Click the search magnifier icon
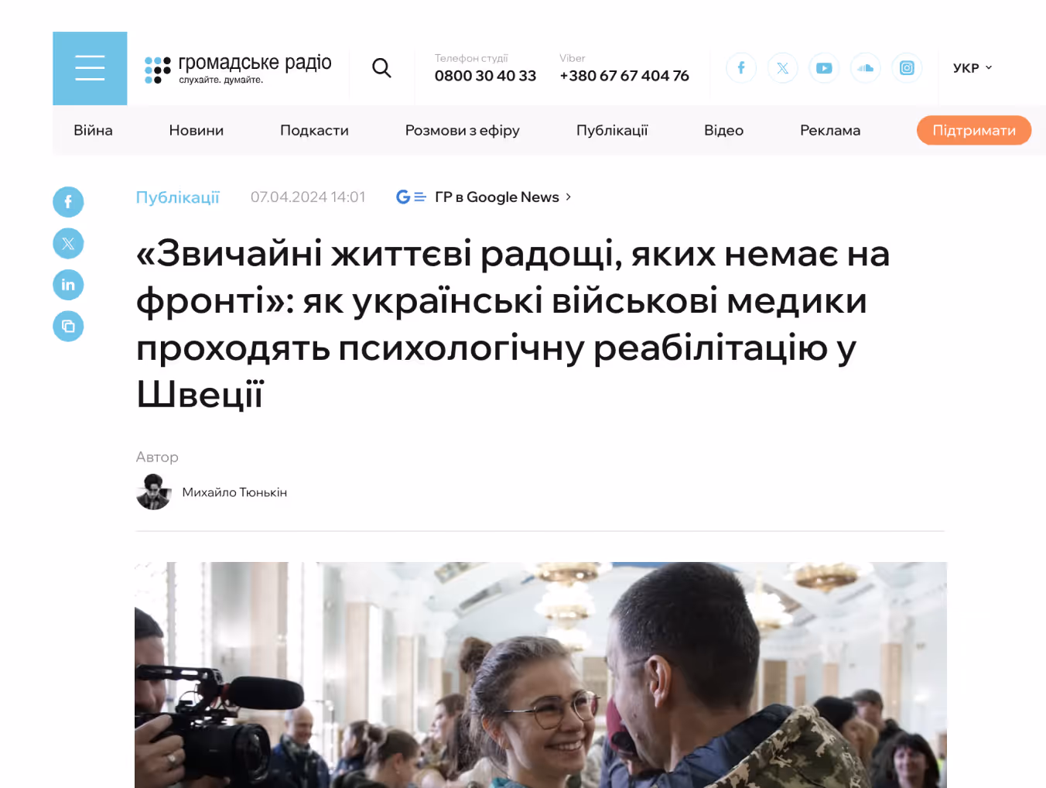The width and height of the screenshot is (1046, 788). click(x=381, y=68)
